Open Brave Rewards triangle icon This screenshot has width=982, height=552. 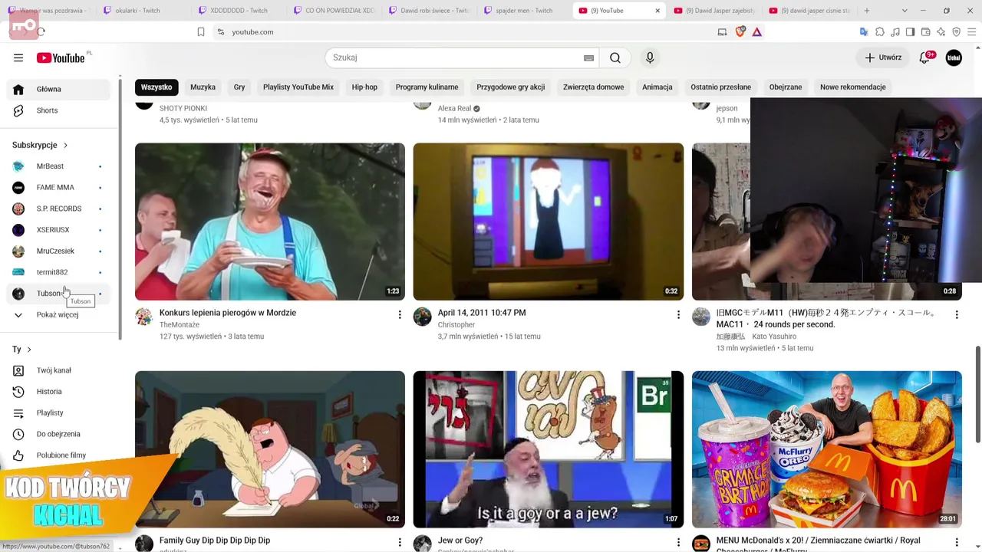coord(757,31)
